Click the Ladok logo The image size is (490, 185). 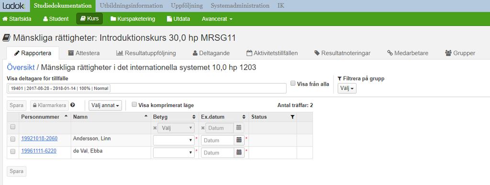[x=14, y=6]
